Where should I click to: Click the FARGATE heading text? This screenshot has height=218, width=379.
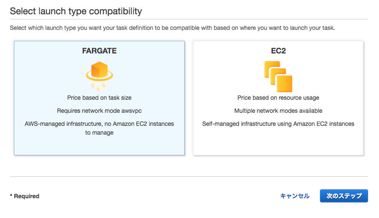pyautogui.click(x=99, y=51)
